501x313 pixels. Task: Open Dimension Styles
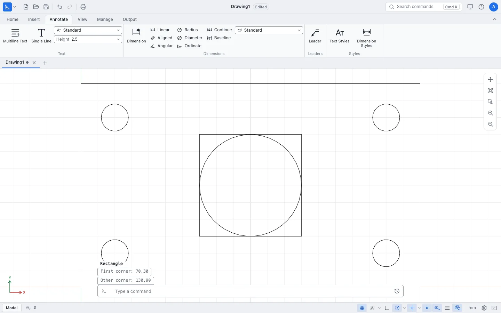coord(366,38)
